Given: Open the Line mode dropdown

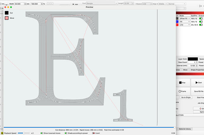Looking at the screenshot, I should coord(185,25).
